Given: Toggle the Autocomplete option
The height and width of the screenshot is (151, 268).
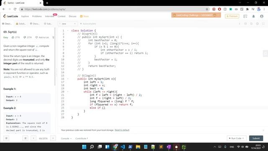Looking at the screenshot, I should click(x=88, y=23).
